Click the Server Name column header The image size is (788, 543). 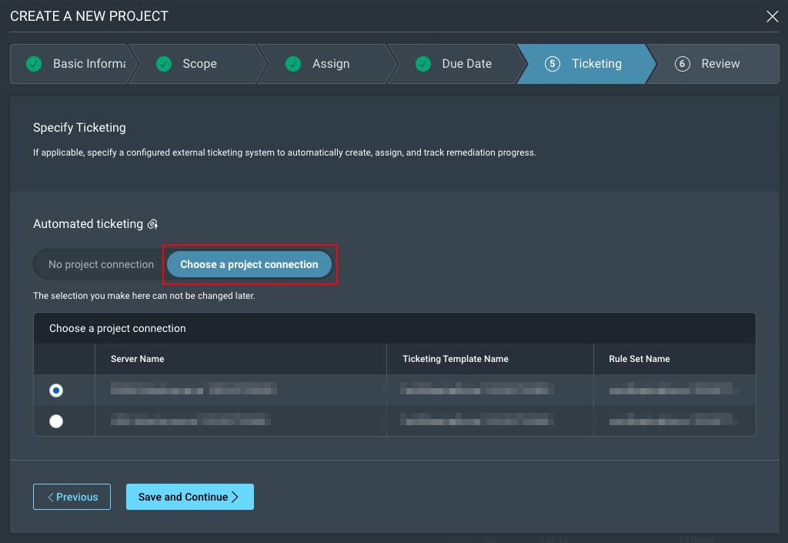138,359
